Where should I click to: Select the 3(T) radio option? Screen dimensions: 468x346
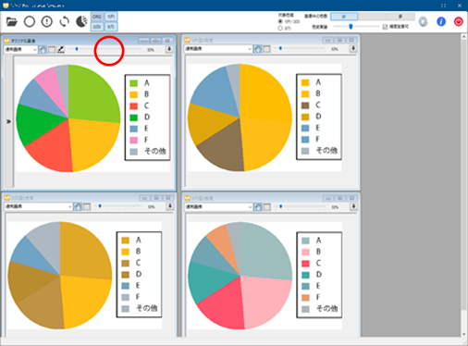(280, 28)
